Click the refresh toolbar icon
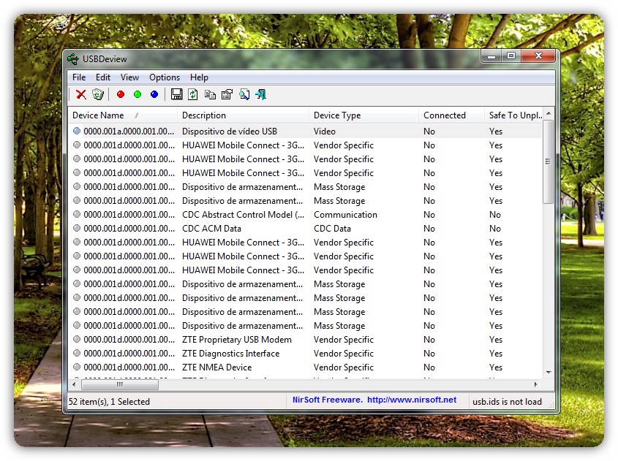Image resolution: width=618 pixels, height=461 pixels. tap(193, 94)
